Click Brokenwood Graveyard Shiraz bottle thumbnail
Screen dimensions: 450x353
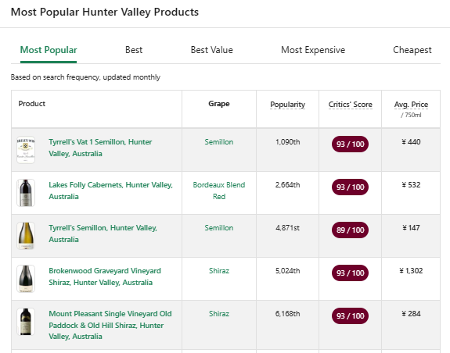26,279
